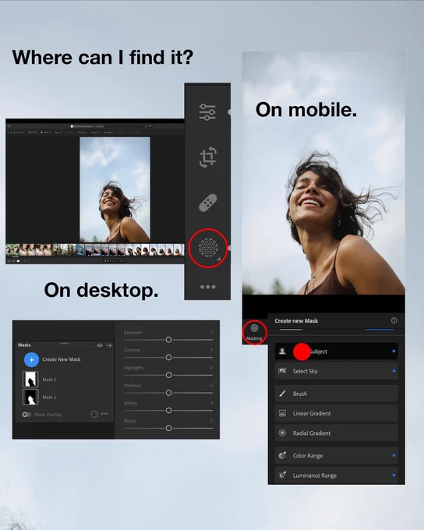Select the Mask 2 thumbnail
The width and height of the screenshot is (424, 530).
point(30,380)
